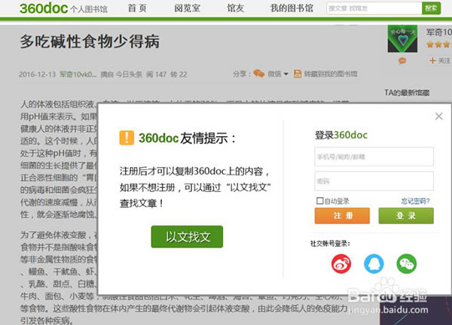
Task: Expand the 微信 share dropdown arrow
Action: pyautogui.click(x=286, y=74)
